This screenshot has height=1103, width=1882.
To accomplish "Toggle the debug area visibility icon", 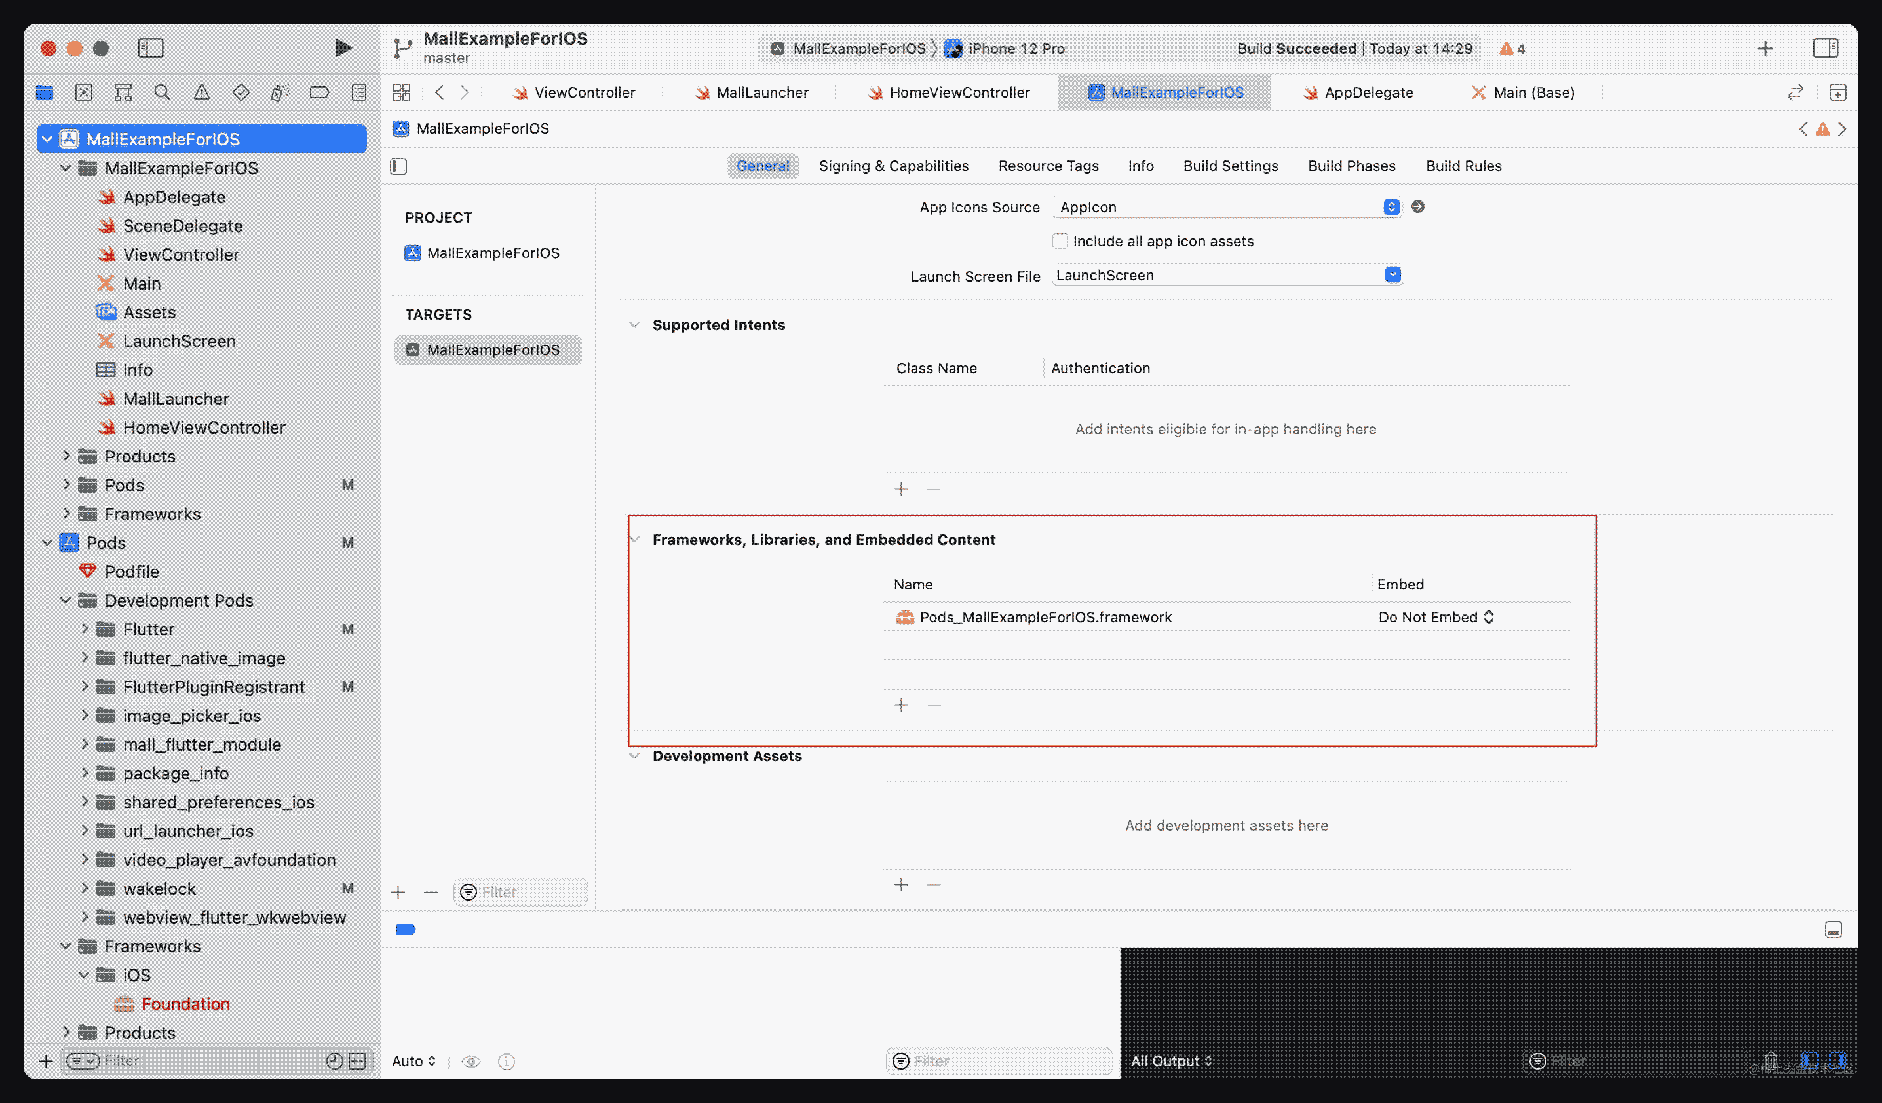I will tap(1834, 930).
